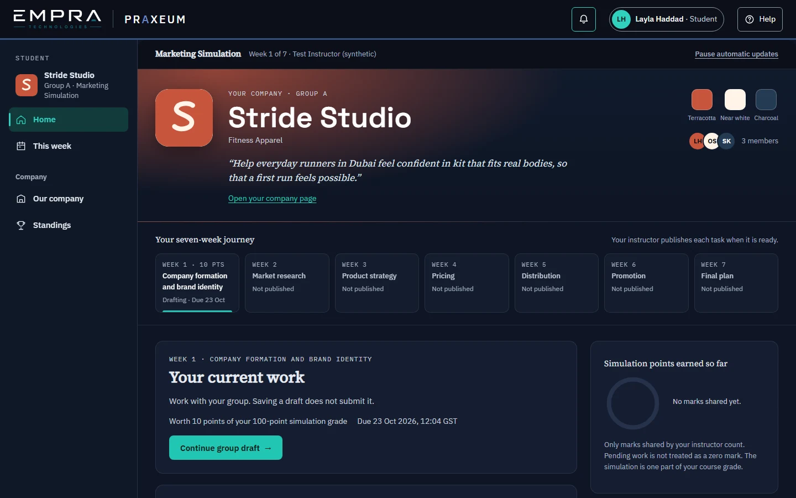Click the 3 members text

point(760,141)
